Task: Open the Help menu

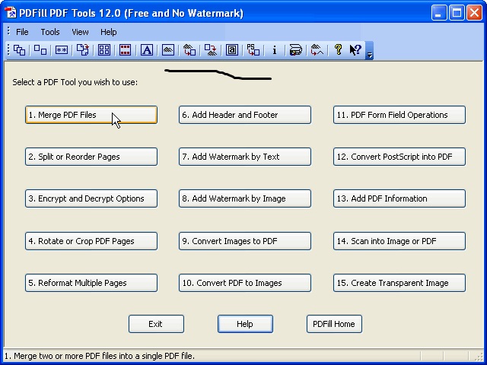Action: (x=108, y=32)
